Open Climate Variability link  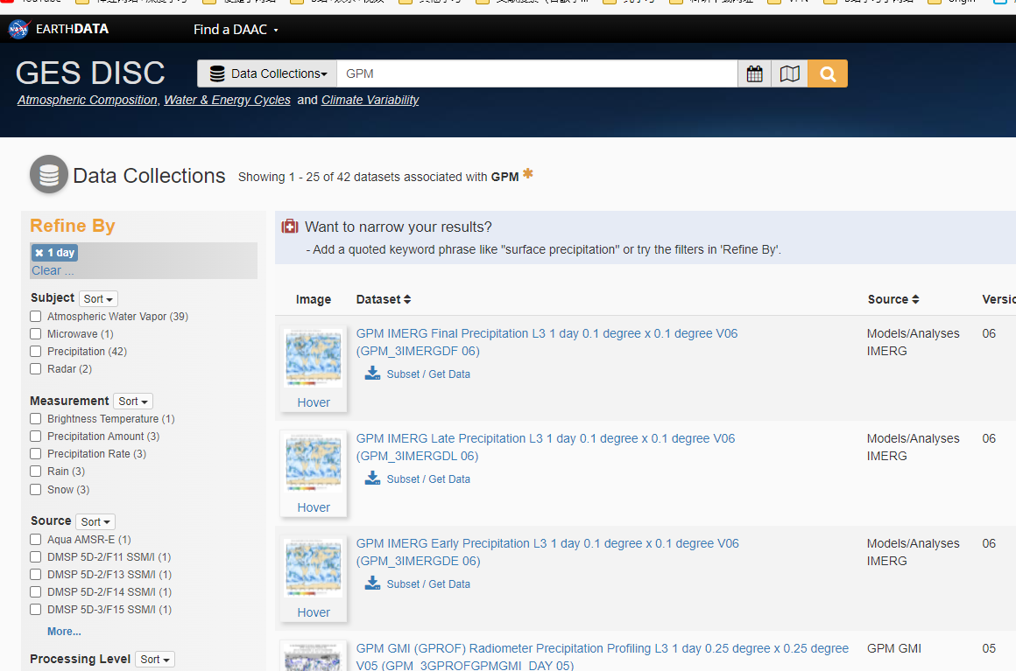tap(370, 101)
